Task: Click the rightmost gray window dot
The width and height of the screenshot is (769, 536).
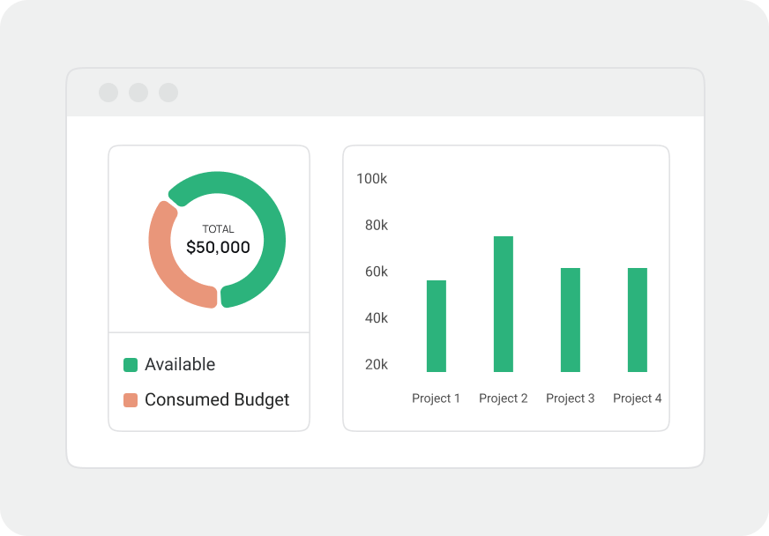Action: [x=167, y=92]
